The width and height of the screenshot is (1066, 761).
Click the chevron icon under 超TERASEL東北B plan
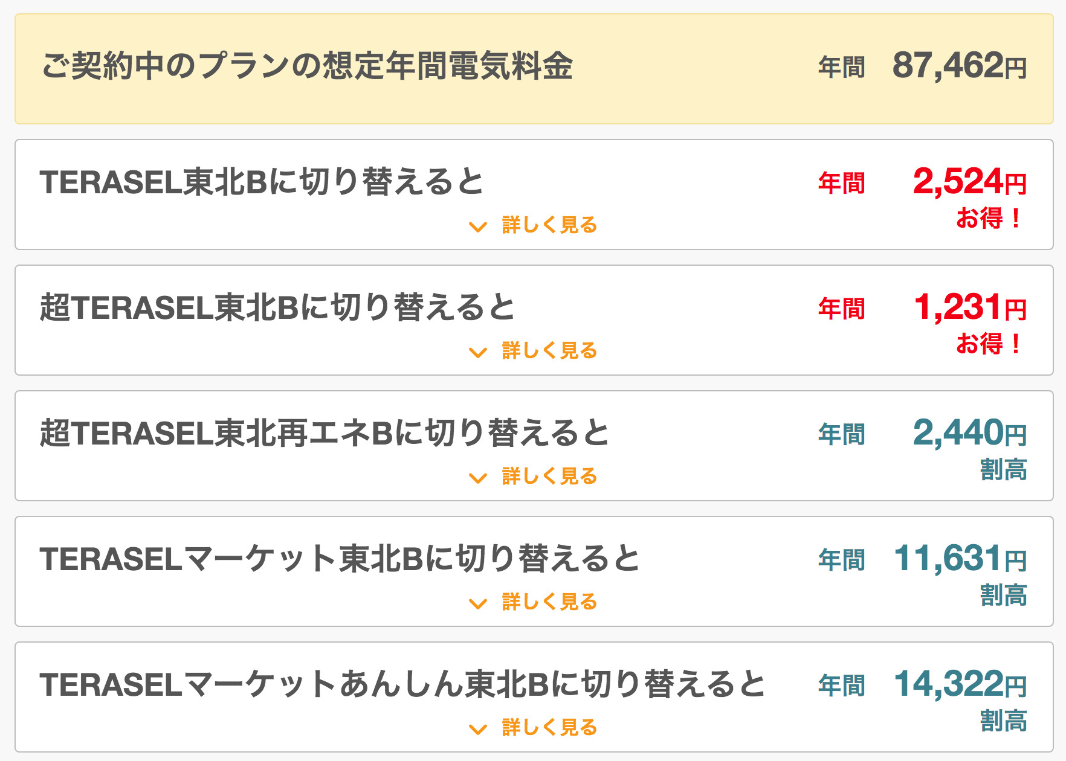click(x=478, y=353)
